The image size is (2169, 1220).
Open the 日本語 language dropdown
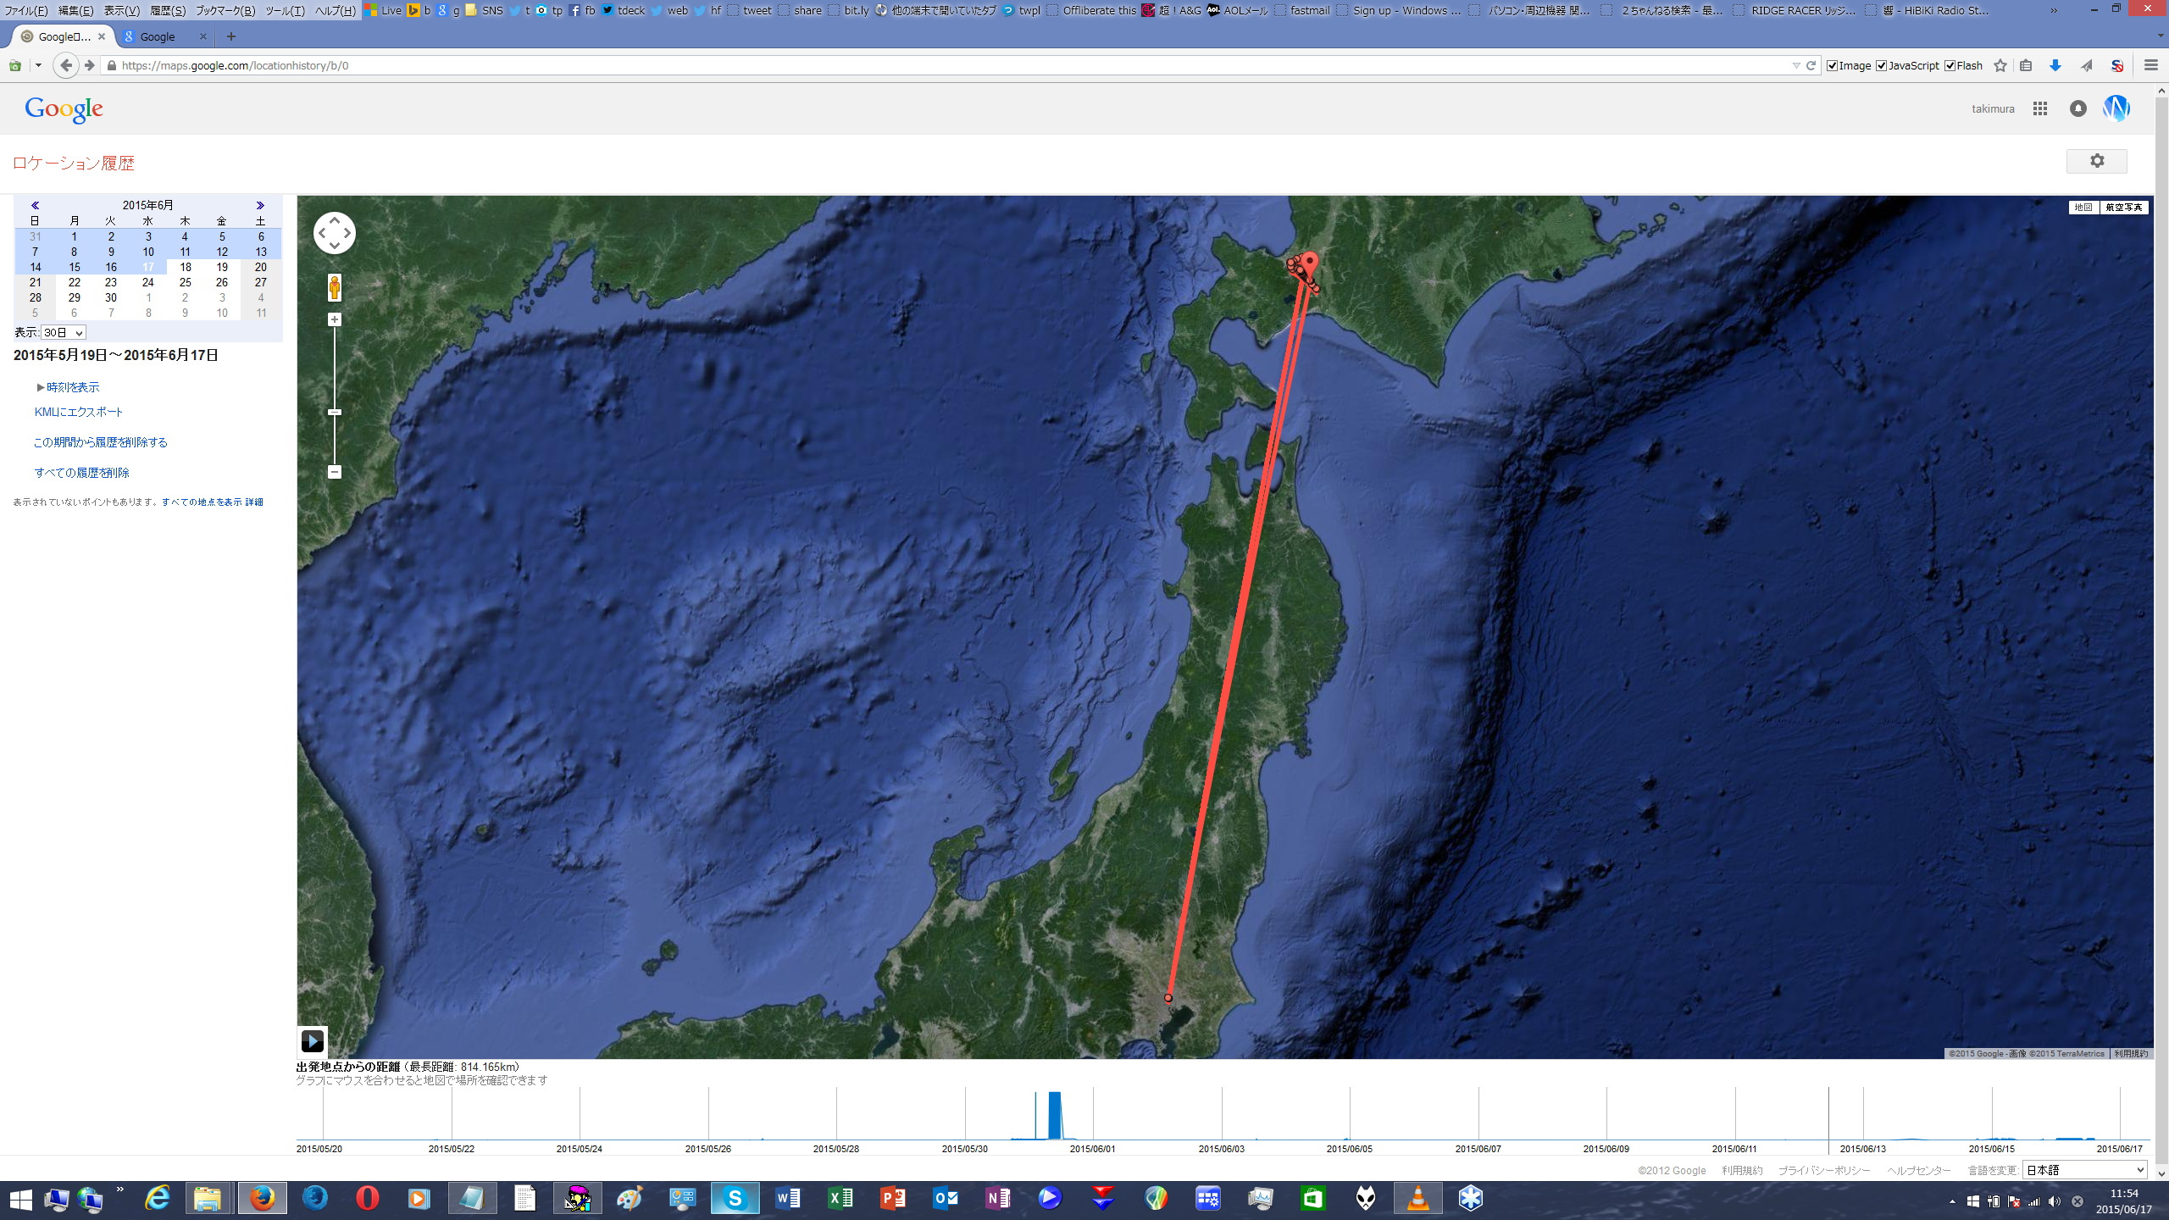(2084, 1170)
